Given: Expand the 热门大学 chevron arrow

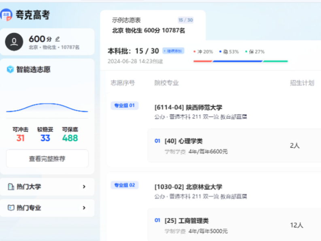Looking at the screenshot, I should (84, 187).
